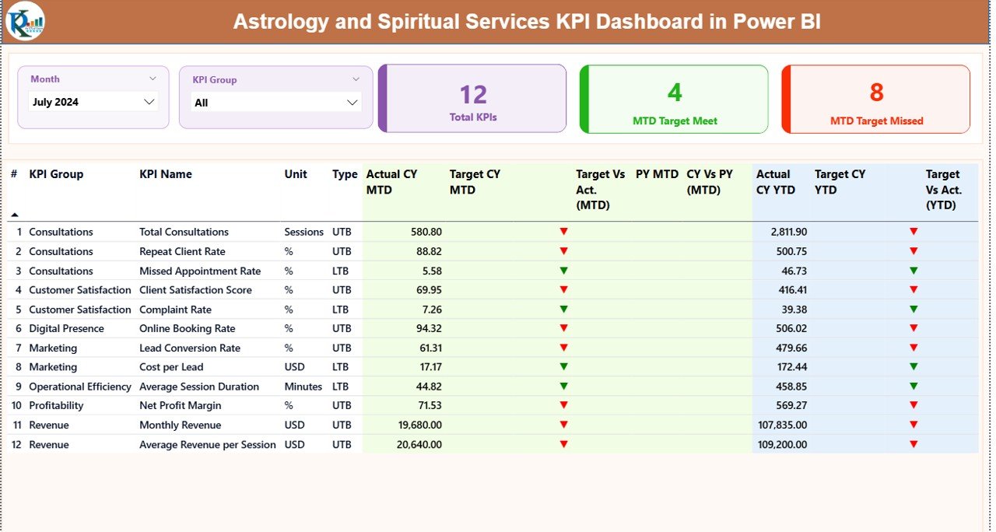Click red YTD indicator for Repeat Client Rate
This screenshot has height=532, width=996.
point(913,250)
